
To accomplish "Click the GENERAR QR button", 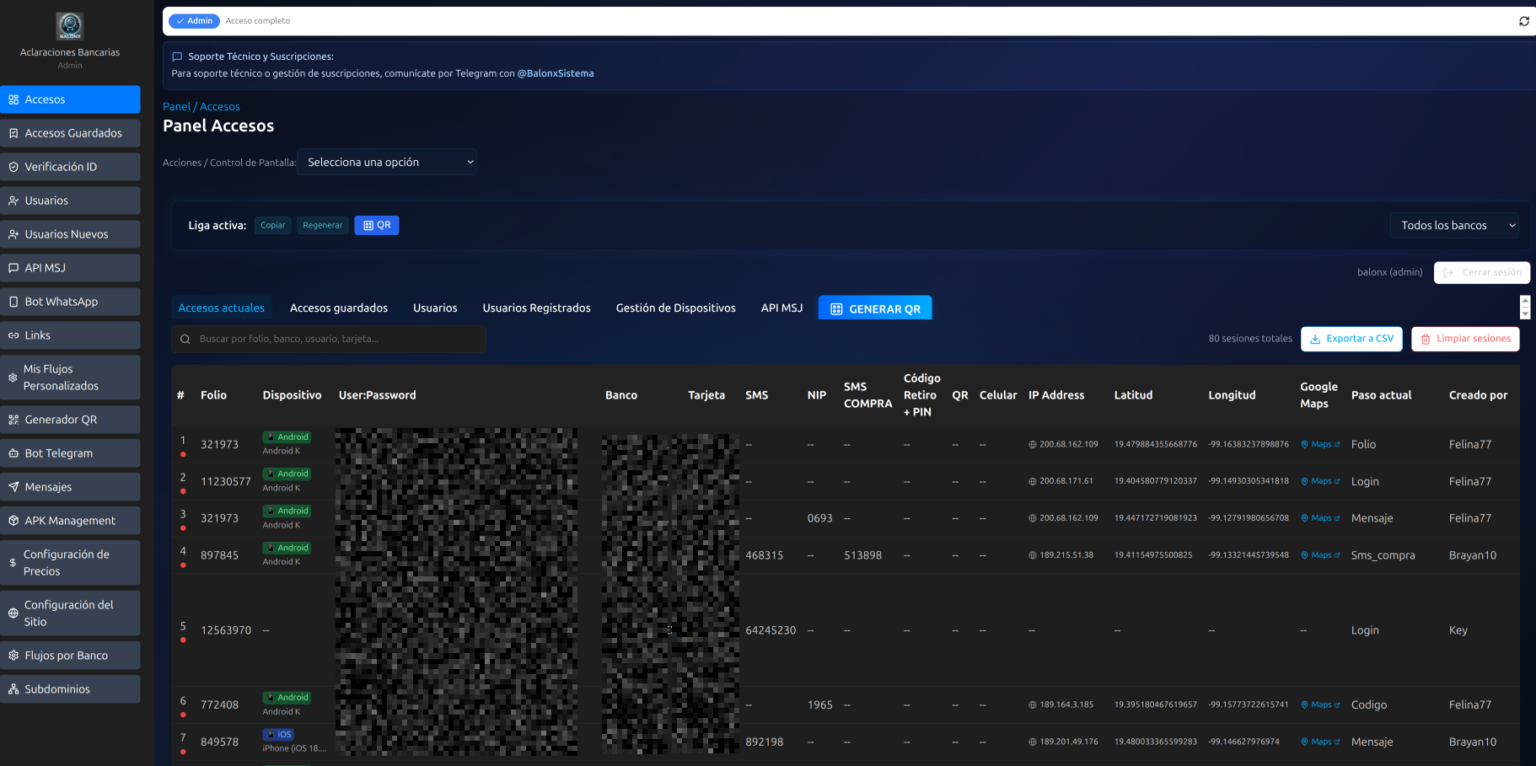I will pos(875,308).
